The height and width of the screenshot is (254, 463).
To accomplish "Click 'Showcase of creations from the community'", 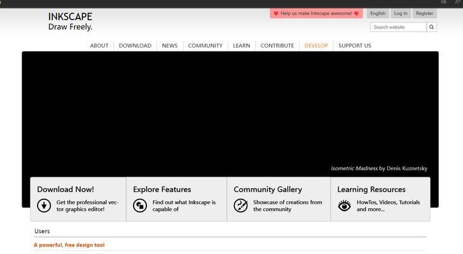I will 287,206.
